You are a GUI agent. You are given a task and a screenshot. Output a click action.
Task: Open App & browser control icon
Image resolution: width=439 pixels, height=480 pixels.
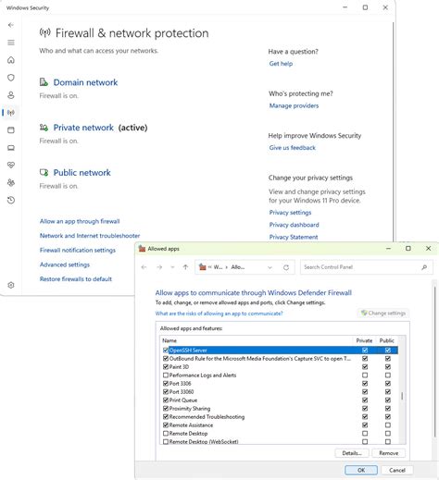point(11,130)
